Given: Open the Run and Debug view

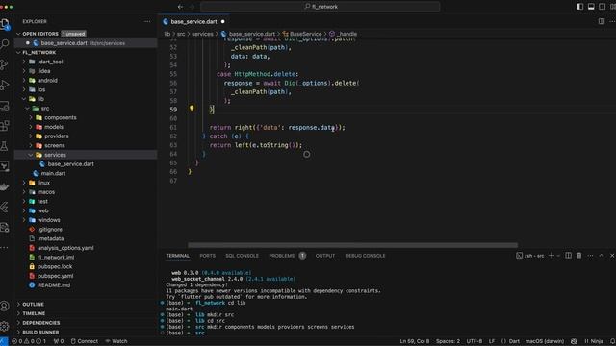Looking at the screenshot, I should tap(5, 85).
